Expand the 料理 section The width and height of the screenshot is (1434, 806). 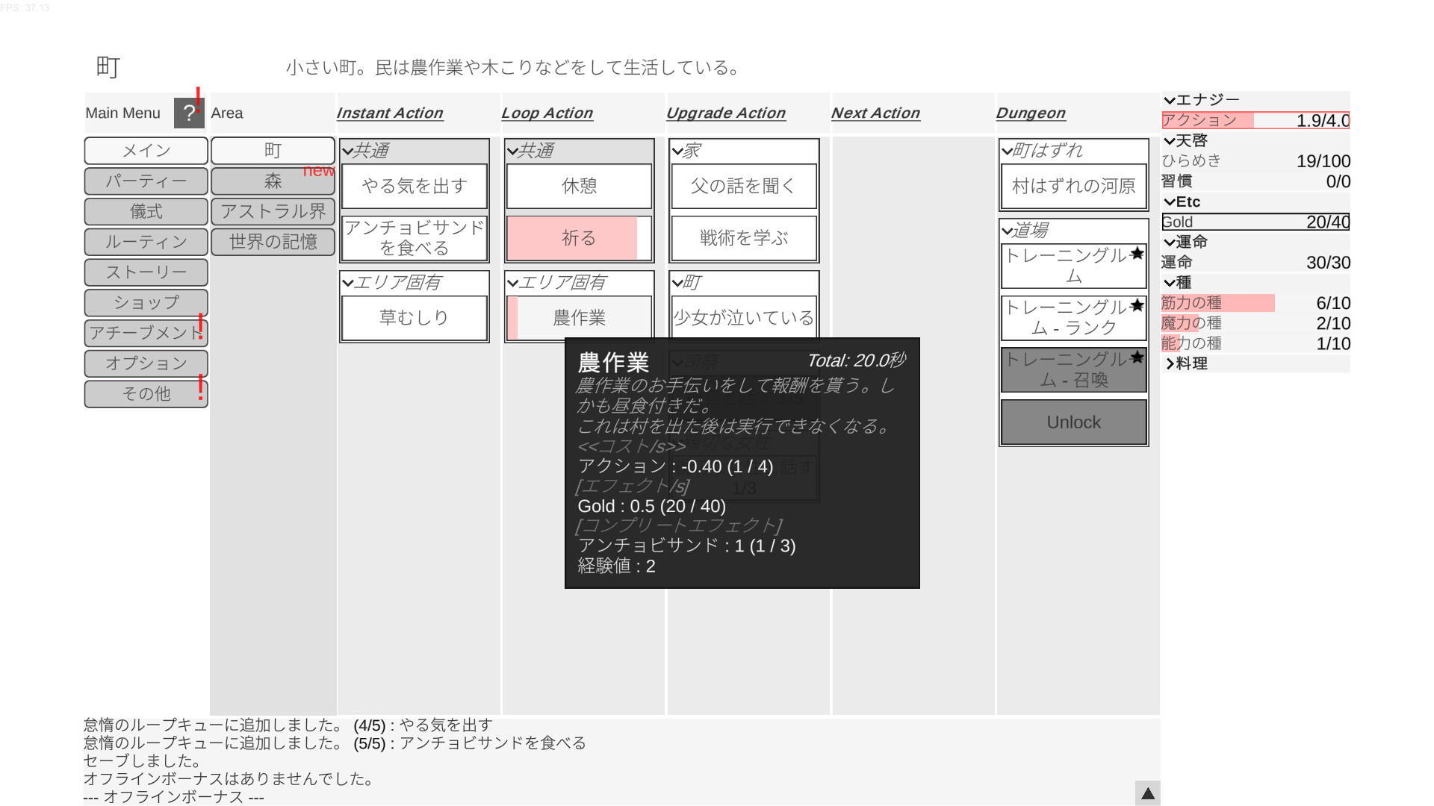pos(1170,363)
